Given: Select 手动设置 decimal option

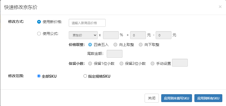Looking at the screenshot, I should click(x=153, y=63).
